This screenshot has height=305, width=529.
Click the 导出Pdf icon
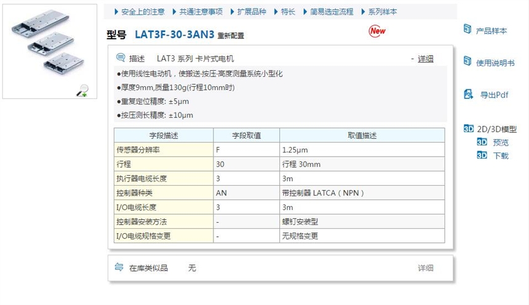[467, 94]
